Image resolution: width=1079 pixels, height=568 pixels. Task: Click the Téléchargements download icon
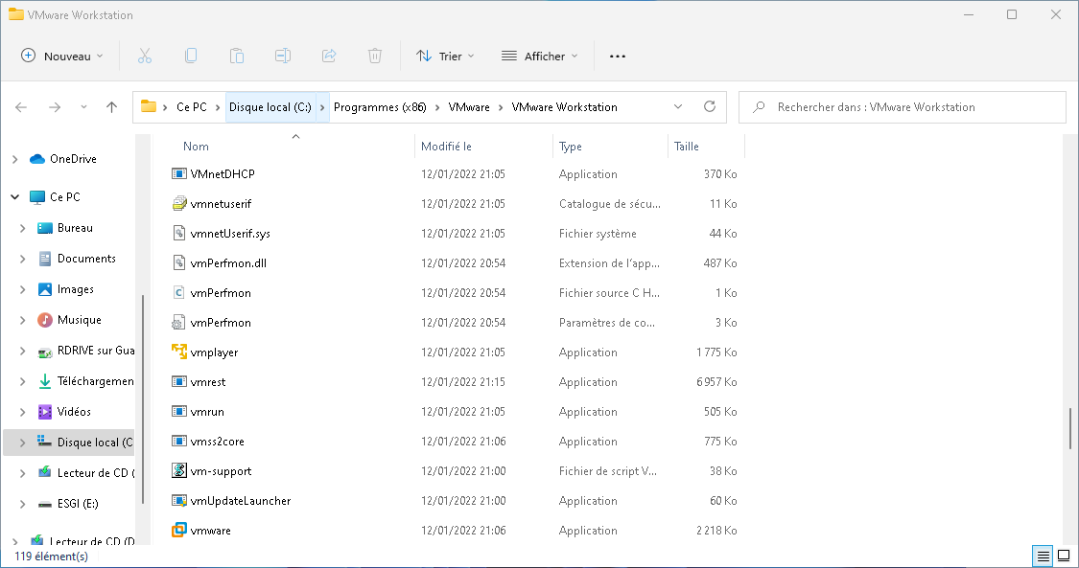[45, 381]
